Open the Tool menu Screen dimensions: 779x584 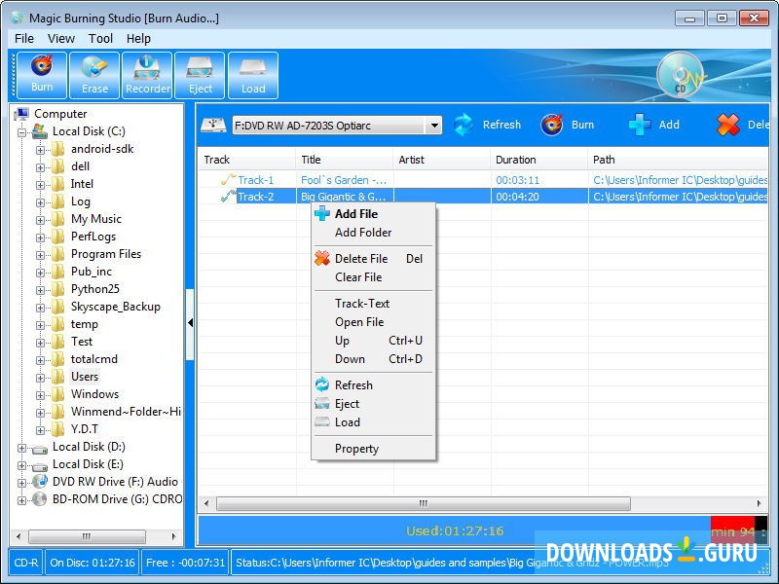point(100,38)
